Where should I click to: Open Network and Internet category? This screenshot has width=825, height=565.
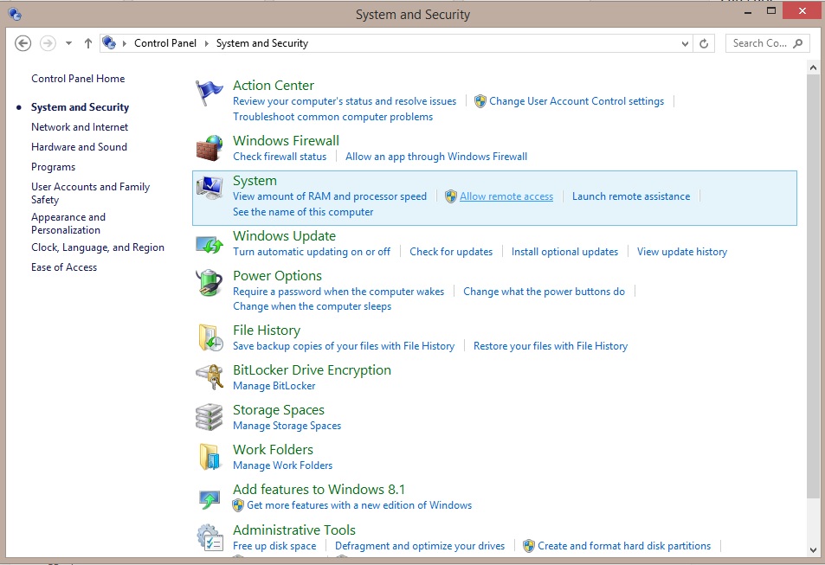(80, 127)
